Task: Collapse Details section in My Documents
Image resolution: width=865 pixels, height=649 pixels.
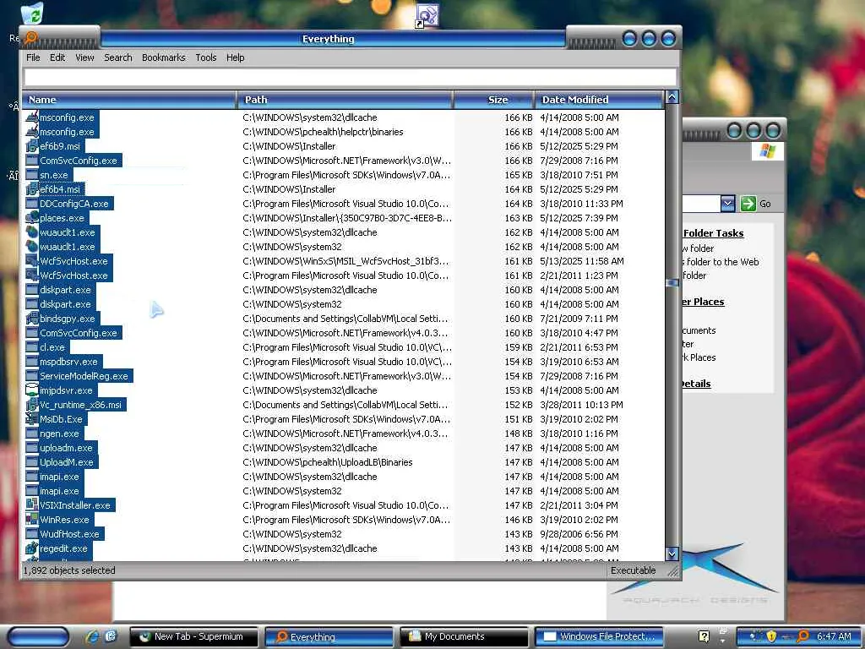Action: 696,383
